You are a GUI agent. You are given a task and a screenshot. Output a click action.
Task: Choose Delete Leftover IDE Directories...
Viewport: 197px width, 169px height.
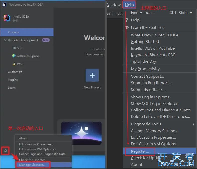(160, 117)
